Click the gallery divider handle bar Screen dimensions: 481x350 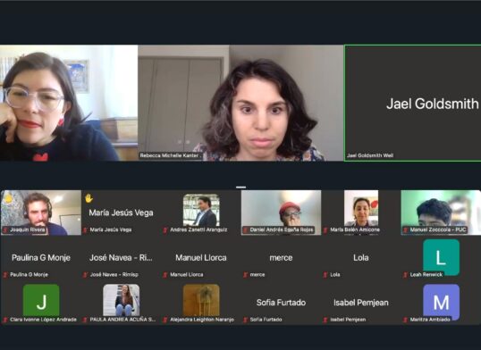point(240,187)
